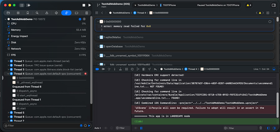Click the Run play button in toolbar
The width and height of the screenshot is (280, 132).
90,5
